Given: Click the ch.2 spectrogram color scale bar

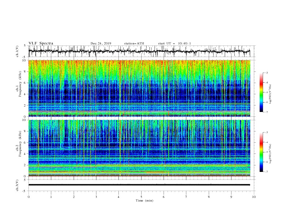Looking at the screenshot, I should point(261,152).
